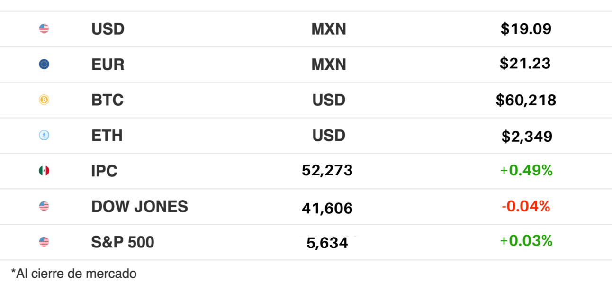The height and width of the screenshot is (293, 612).
Task: Open the BTC row label
Action: (108, 100)
